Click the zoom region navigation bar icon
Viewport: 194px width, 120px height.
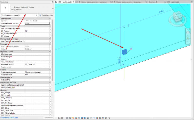[x=188, y=39]
